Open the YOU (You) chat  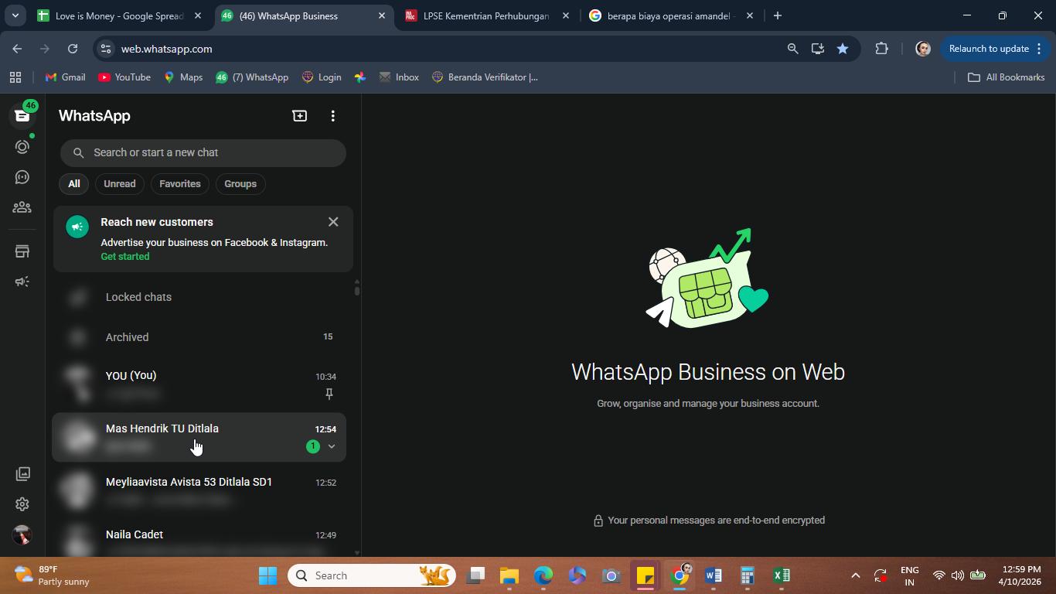pyautogui.click(x=199, y=384)
